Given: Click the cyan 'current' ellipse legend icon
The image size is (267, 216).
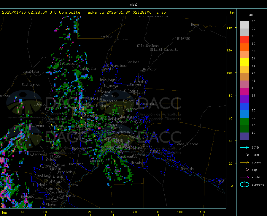Looking at the screenshot, I should click(x=244, y=185).
